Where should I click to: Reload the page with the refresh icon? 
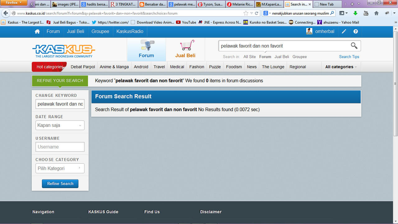257,13
